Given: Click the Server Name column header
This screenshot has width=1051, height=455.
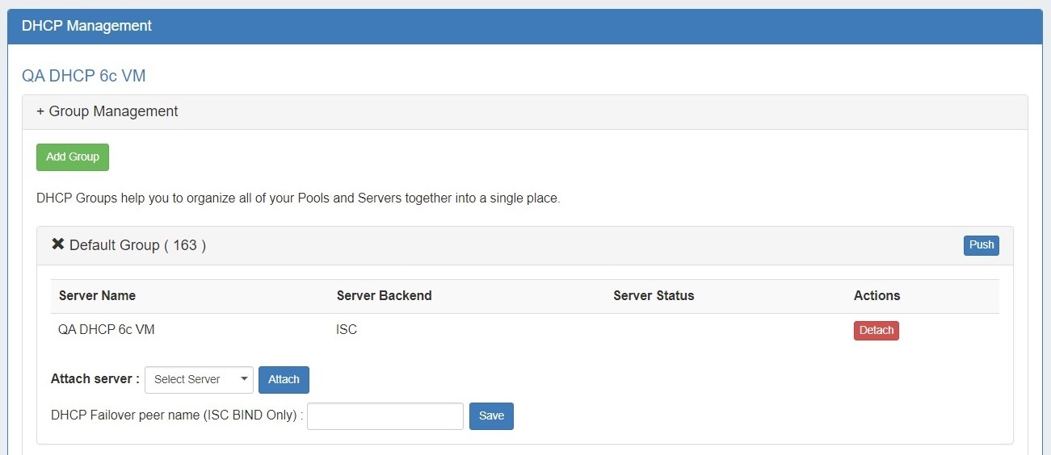Looking at the screenshot, I should pyautogui.click(x=97, y=296).
